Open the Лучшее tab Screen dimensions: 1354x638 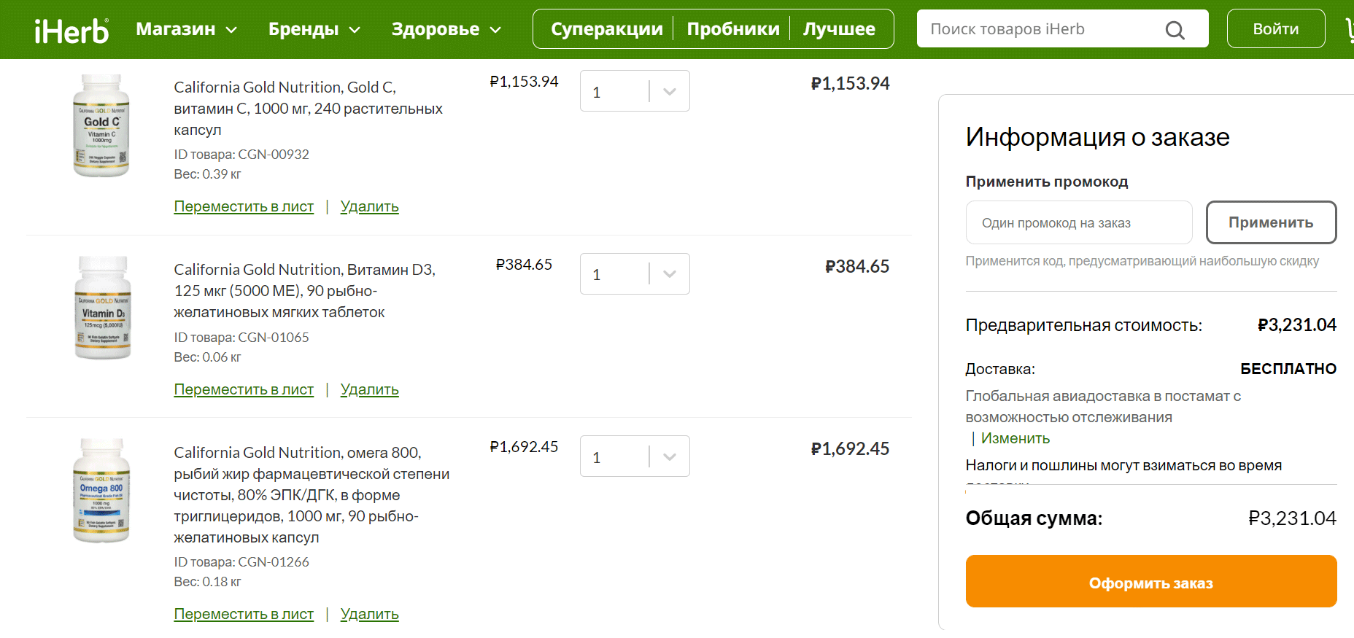(x=839, y=29)
